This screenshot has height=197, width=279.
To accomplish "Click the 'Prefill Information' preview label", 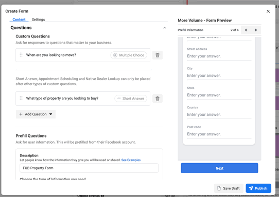I will pyautogui.click(x=190, y=30).
